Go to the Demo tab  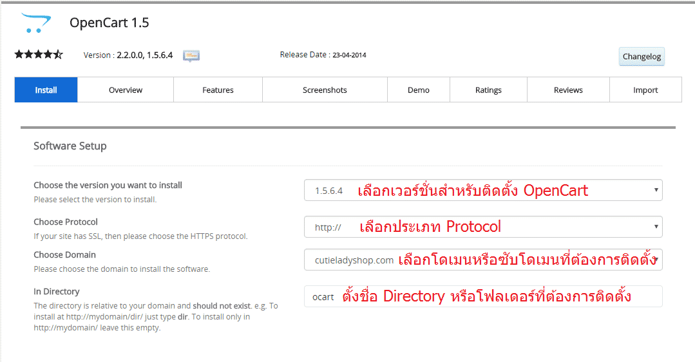[x=419, y=90]
